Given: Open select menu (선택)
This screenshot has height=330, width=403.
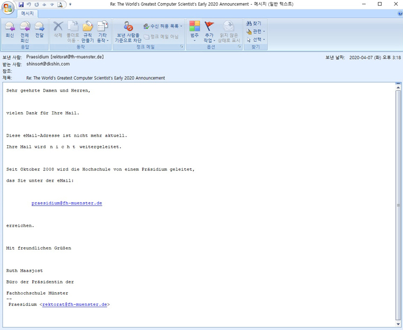Looking at the screenshot, I should click(x=256, y=40).
